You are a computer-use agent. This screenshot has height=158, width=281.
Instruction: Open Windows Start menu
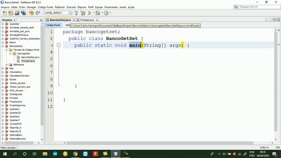coord(5,154)
